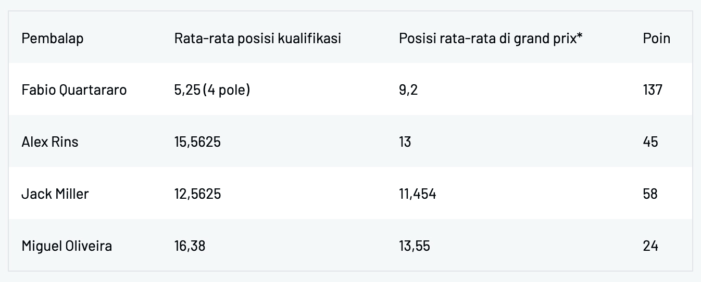
Task: Select the Jack Miller name cell
Action: pyautogui.click(x=55, y=194)
